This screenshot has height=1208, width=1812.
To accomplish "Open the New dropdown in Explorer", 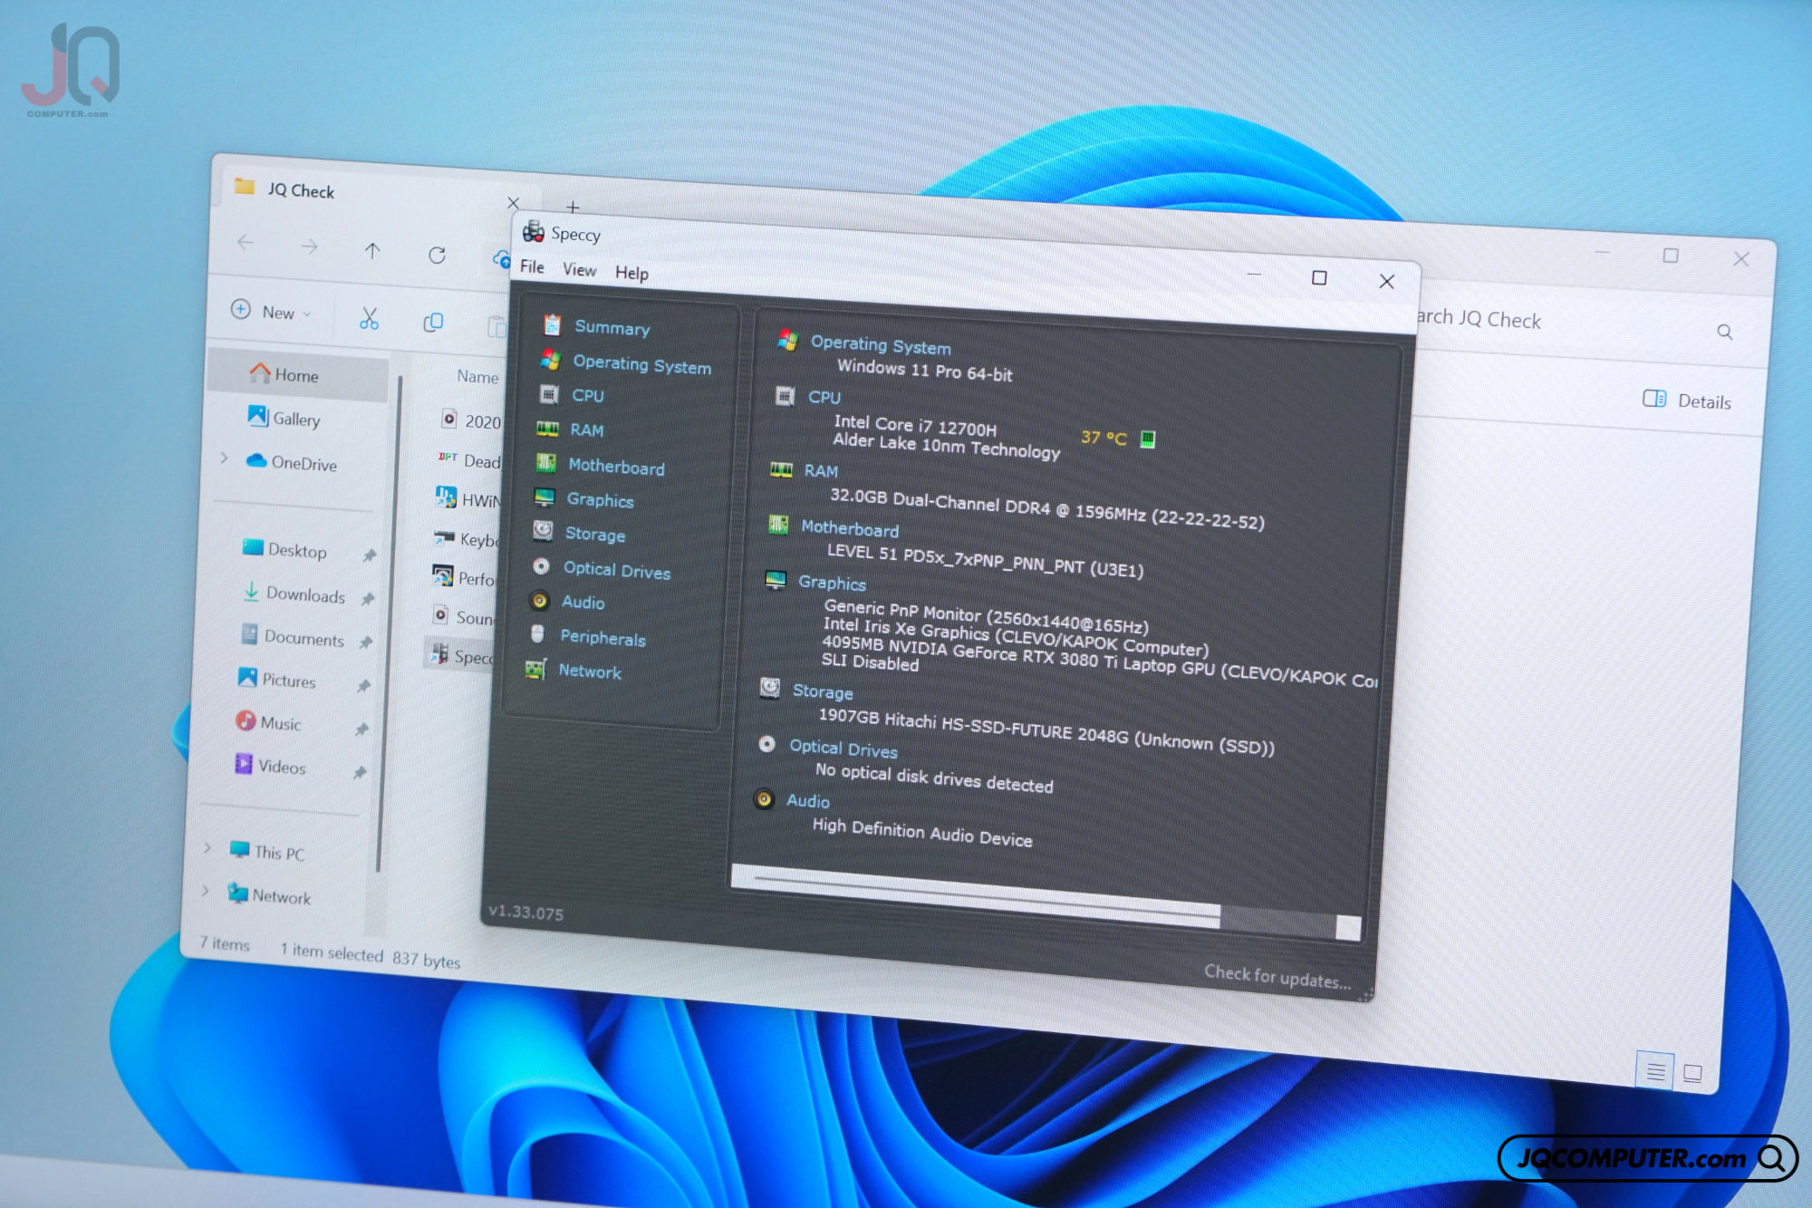I will click(x=270, y=311).
